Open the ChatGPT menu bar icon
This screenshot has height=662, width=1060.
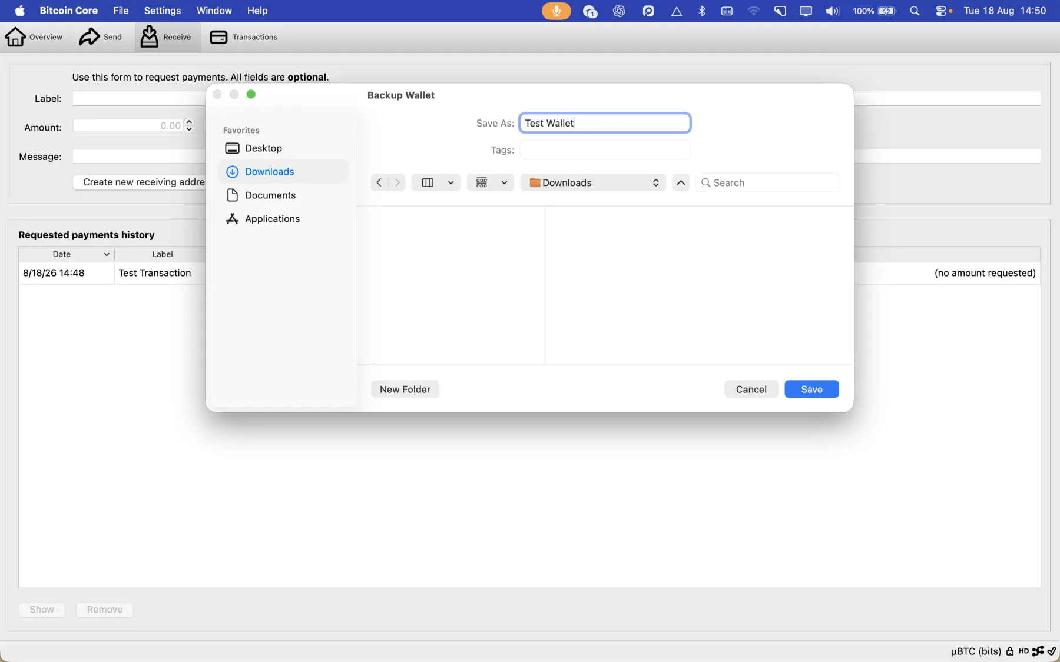pyautogui.click(x=619, y=11)
